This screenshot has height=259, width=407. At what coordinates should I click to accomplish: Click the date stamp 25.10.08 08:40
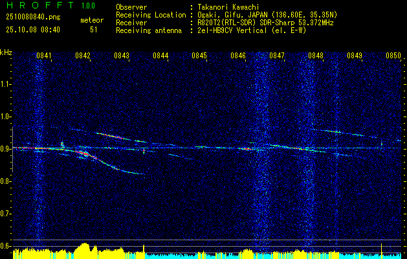[x=33, y=30]
